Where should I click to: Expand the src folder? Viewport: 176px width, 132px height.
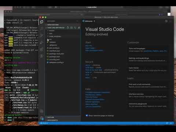63,39
